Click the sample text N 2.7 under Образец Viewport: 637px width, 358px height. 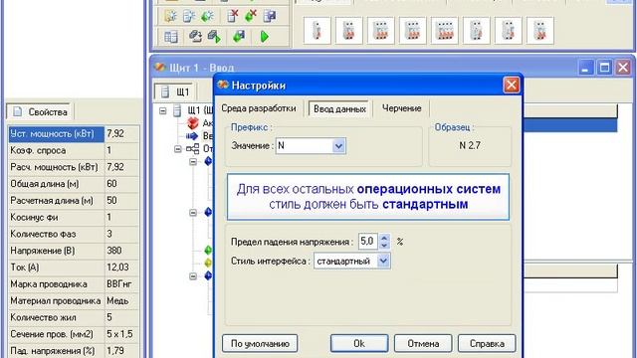470,146
